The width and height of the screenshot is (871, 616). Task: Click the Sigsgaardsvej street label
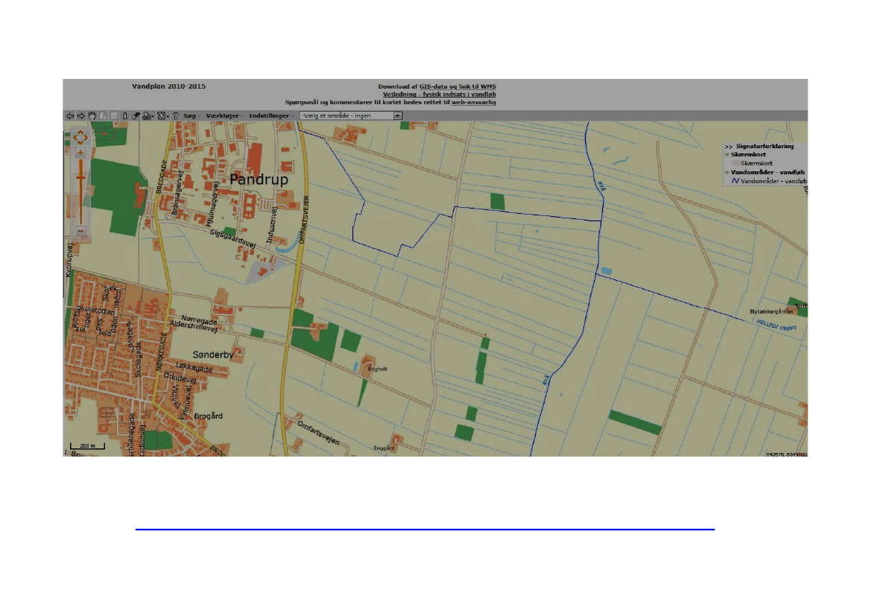(232, 239)
